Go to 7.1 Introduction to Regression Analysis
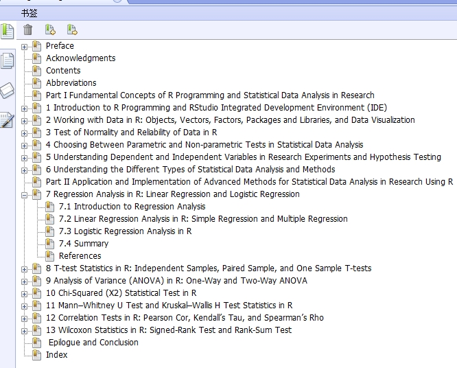 click(132, 207)
